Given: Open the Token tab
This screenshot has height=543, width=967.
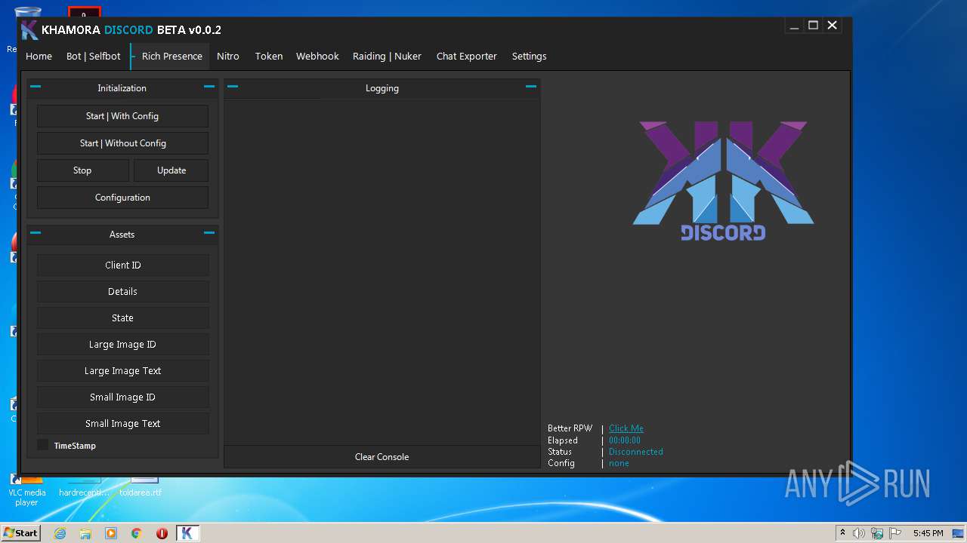Looking at the screenshot, I should [269, 57].
